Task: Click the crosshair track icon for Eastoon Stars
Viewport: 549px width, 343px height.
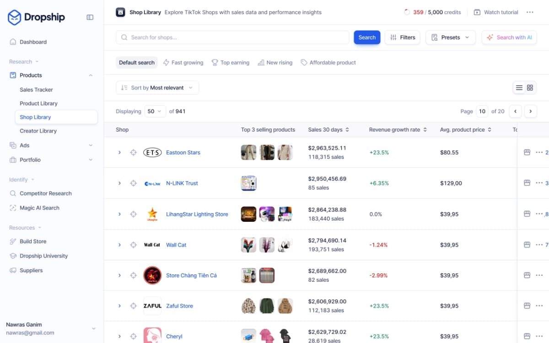Action: coord(134,153)
